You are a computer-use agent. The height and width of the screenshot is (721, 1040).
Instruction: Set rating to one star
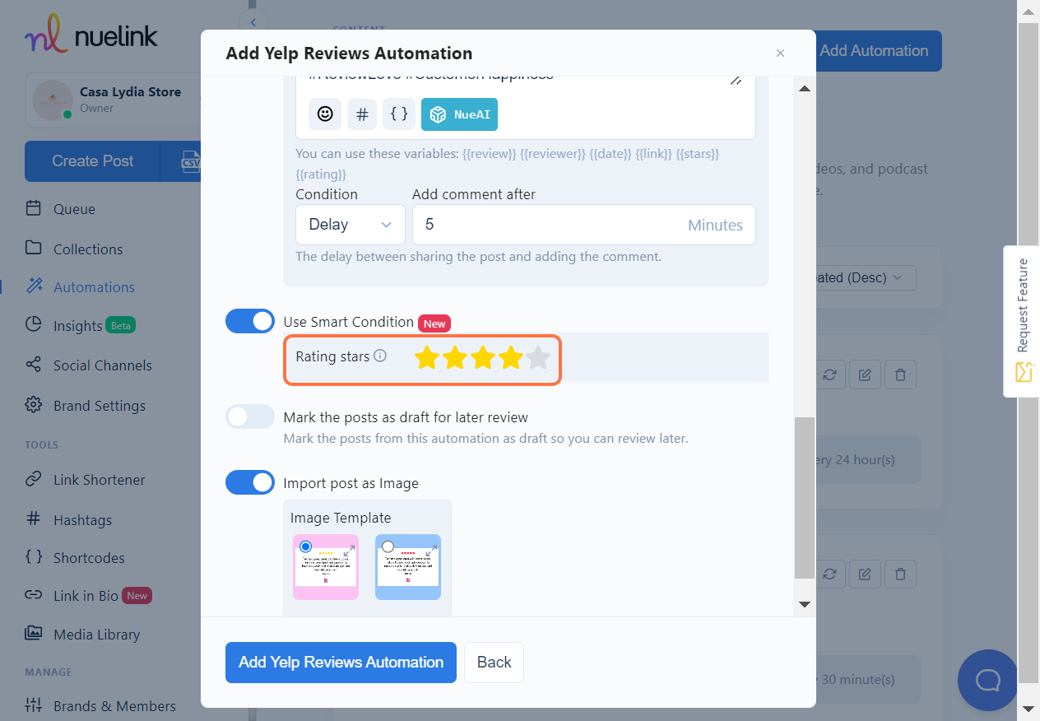pyautogui.click(x=426, y=357)
